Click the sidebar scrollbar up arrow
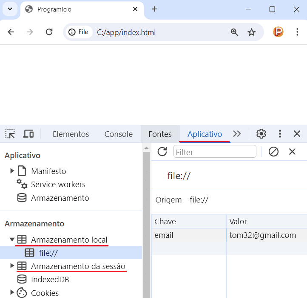Screen dimensions: 307x298 tap(146, 148)
